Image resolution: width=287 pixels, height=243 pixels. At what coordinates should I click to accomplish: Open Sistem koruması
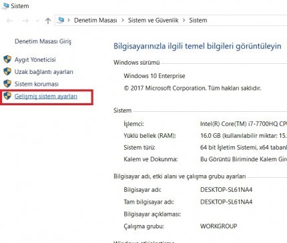coord(37,84)
